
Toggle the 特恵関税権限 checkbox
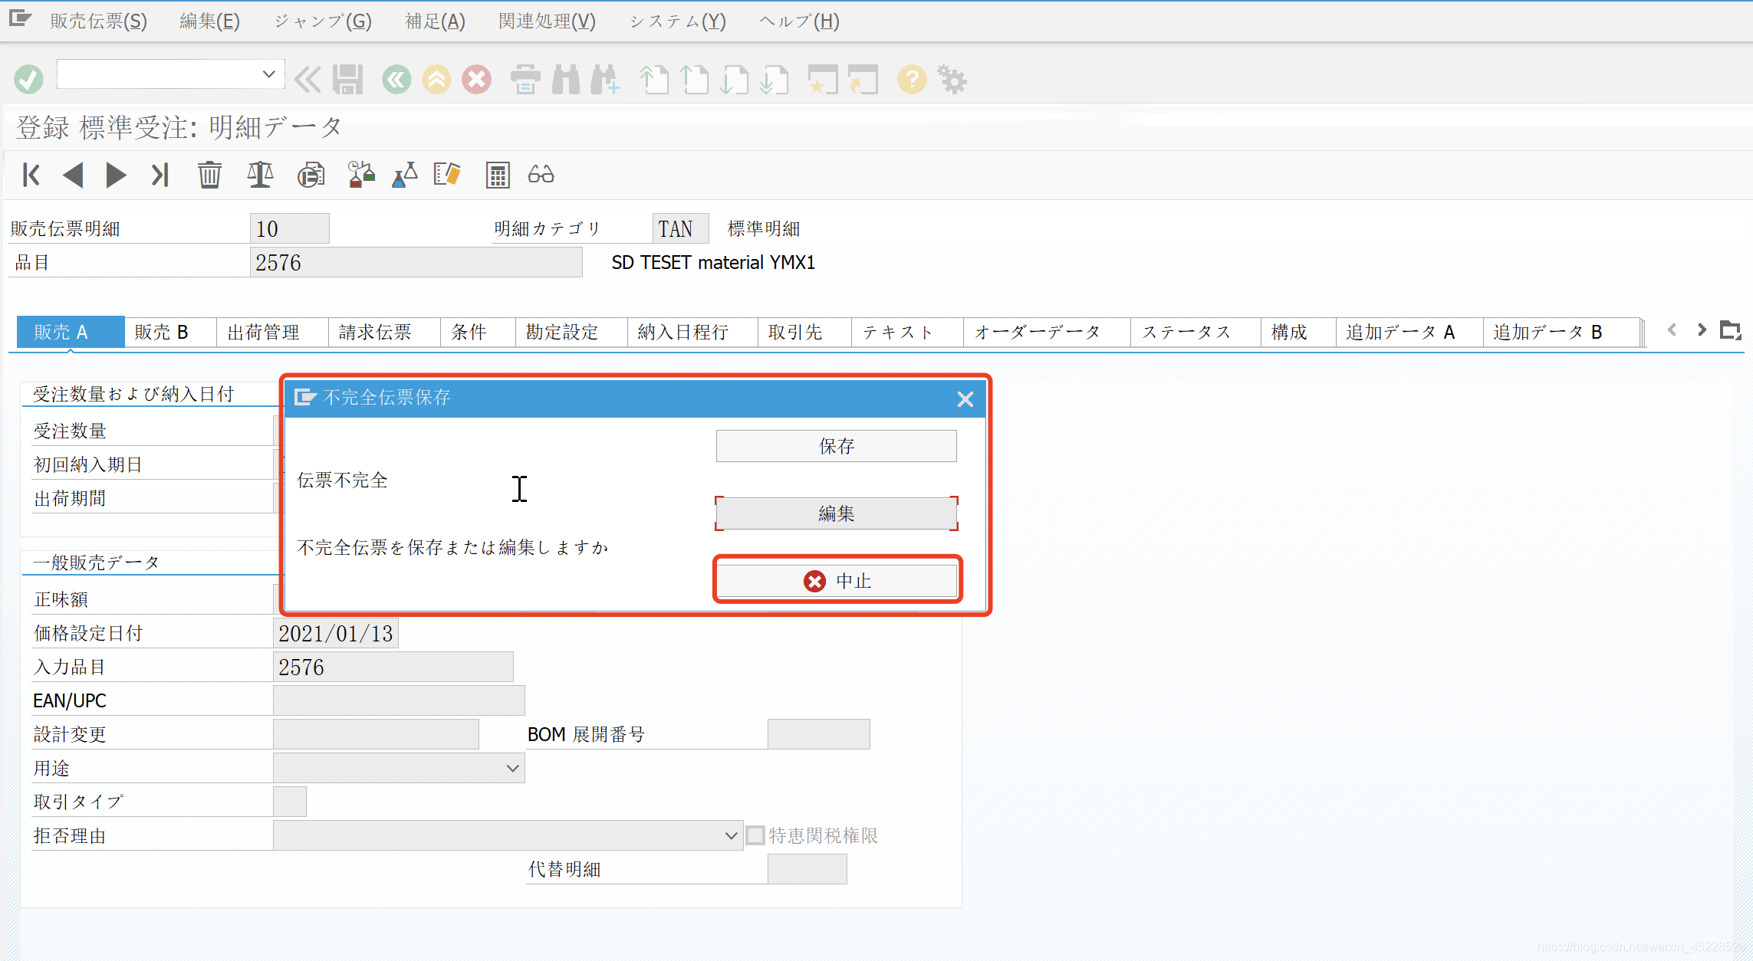coord(755,835)
